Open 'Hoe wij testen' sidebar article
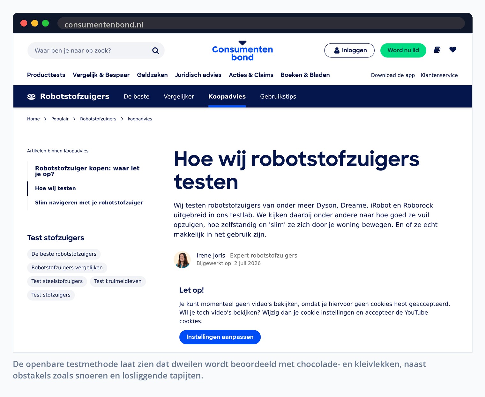 click(x=56, y=188)
